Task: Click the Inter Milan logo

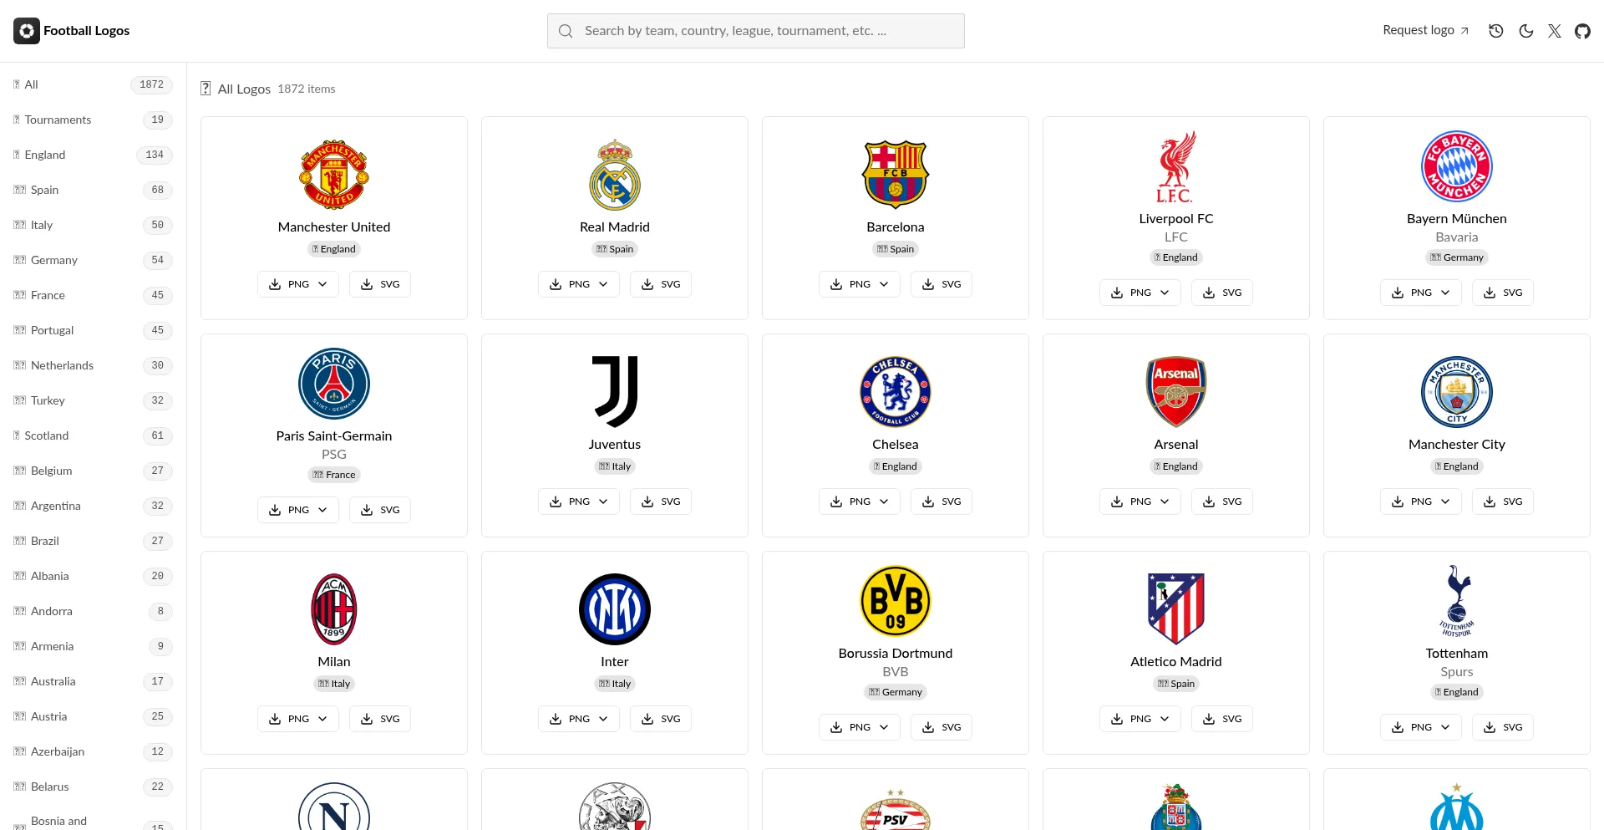Action: [615, 608]
